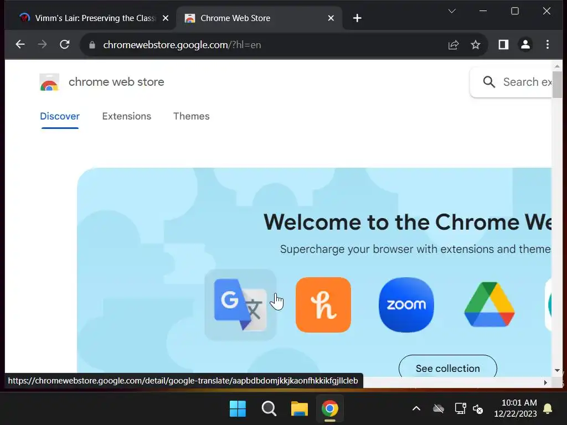Viewport: 567px width, 425px height.
Task: Open the orange Honey extension icon
Action: (323, 305)
